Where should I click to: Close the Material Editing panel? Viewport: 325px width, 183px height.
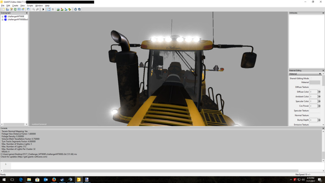(323, 70)
